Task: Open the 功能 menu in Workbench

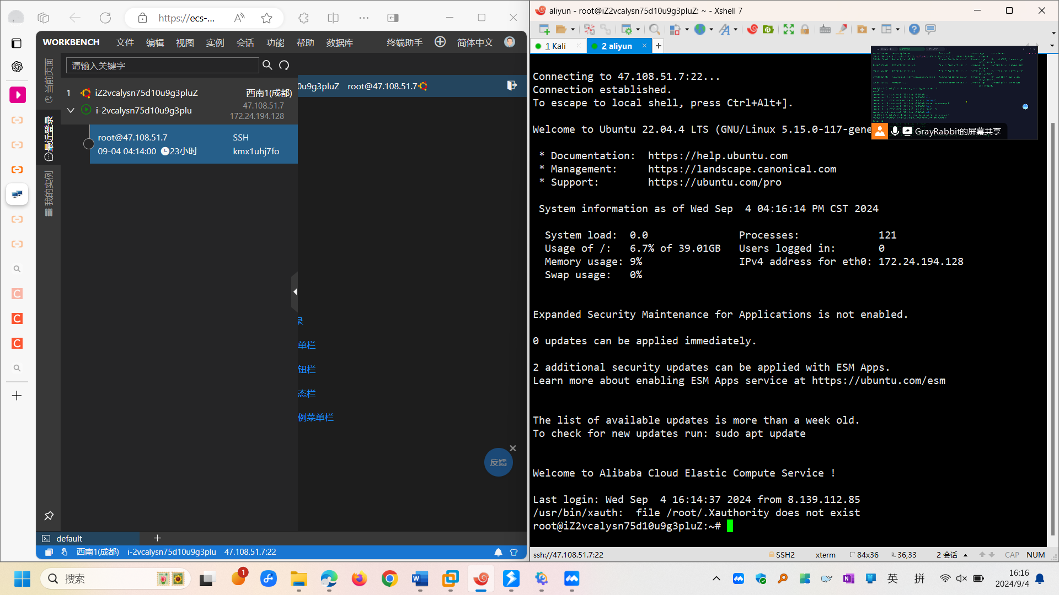Action: [x=275, y=42]
